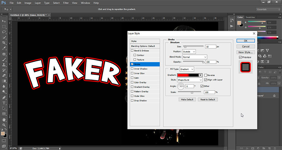
Task: Select the Dodge tool
Action: click(x=4, y=92)
